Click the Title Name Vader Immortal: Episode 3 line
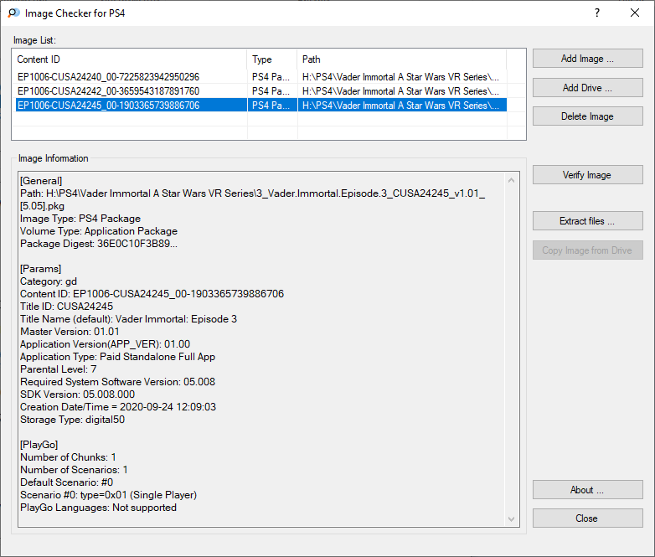The width and height of the screenshot is (655, 557). click(128, 319)
